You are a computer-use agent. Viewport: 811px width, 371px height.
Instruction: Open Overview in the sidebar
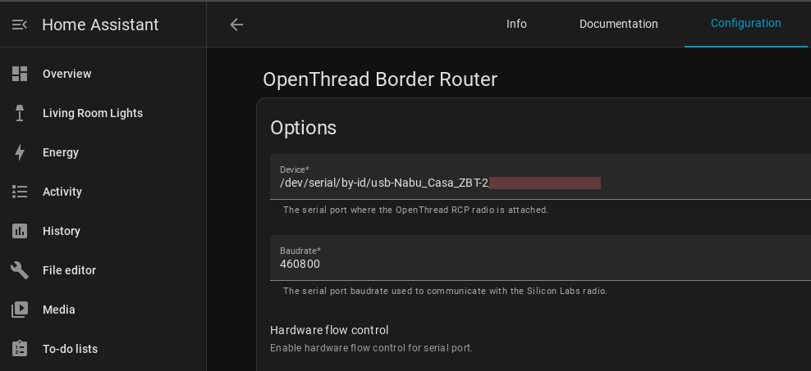tap(67, 74)
